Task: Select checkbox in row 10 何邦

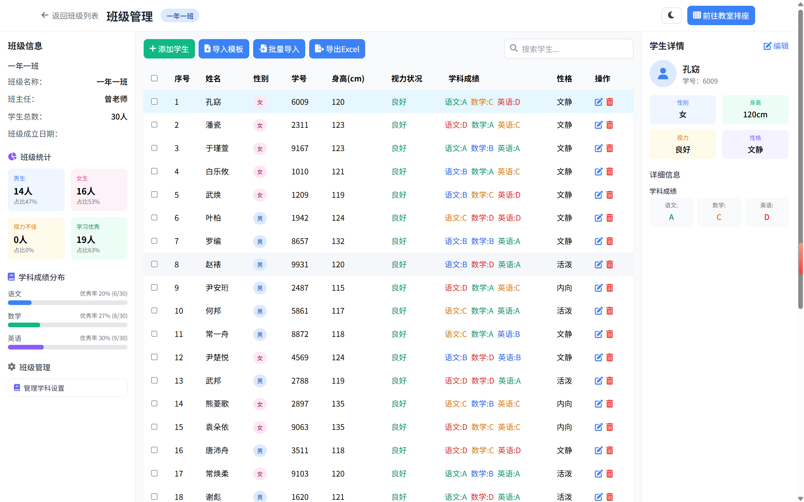Action: pos(154,310)
